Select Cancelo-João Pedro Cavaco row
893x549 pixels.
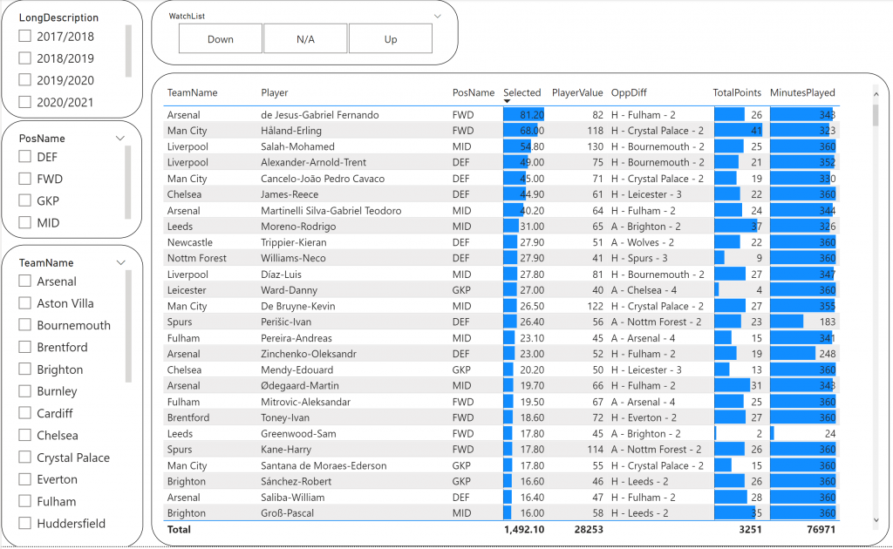coord(501,178)
